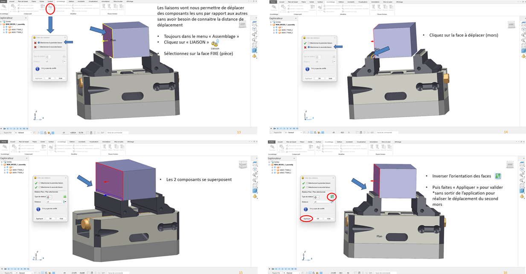The height and width of the screenshot is (274, 526).
Task: Switch to the Visualisation tab in slide 15's ribbon
Action: pos(93,141)
